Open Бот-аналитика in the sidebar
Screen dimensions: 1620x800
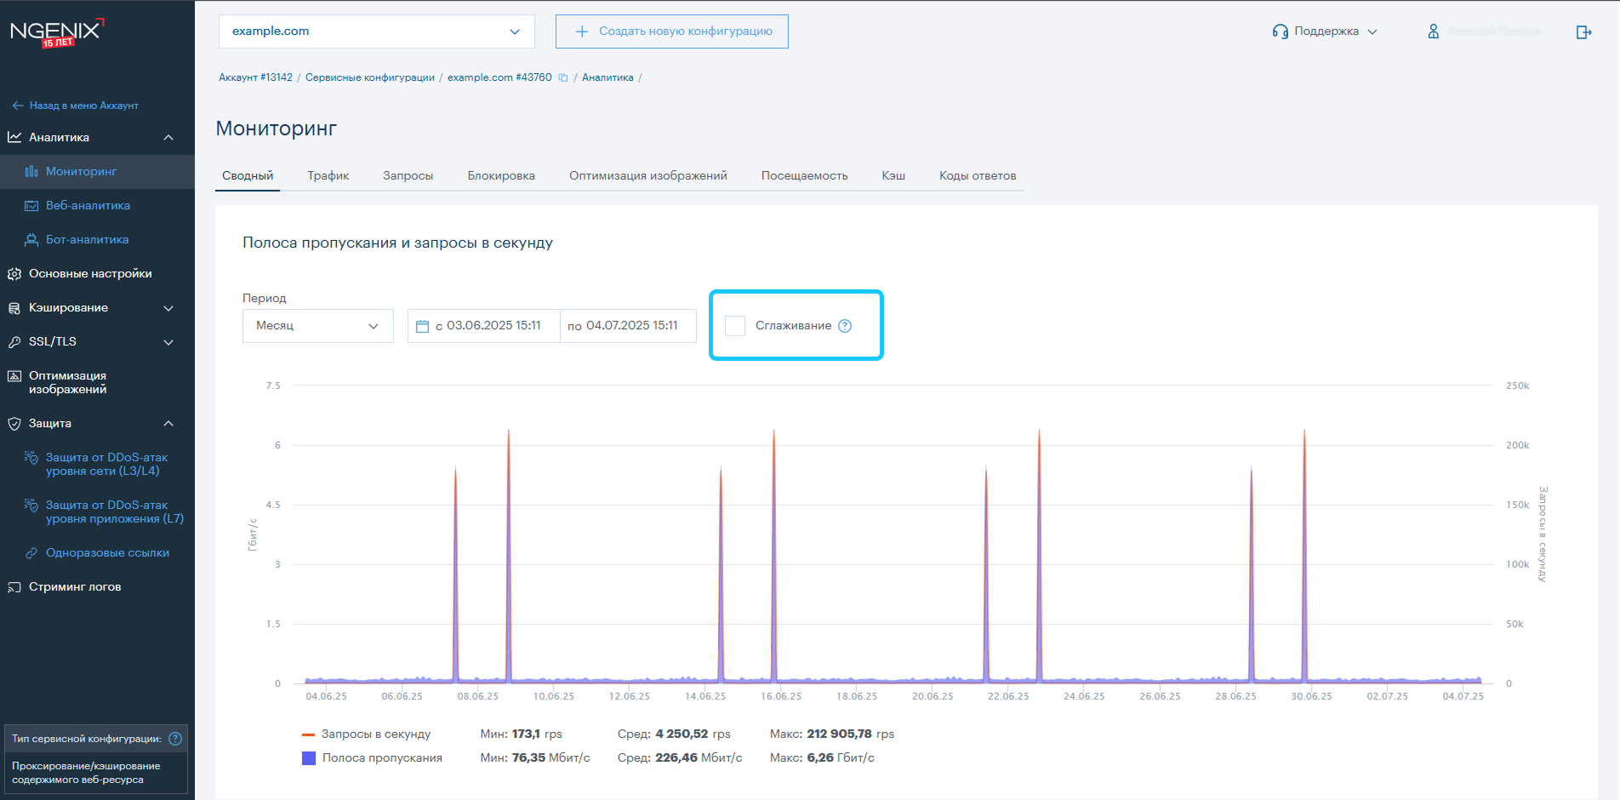pos(97,240)
